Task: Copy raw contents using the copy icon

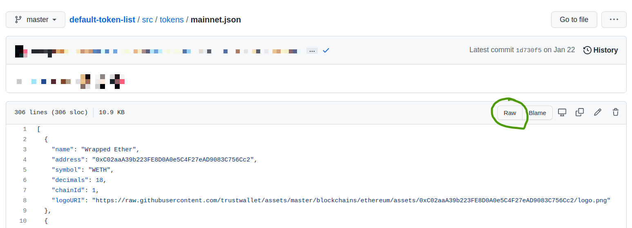Action: [579, 113]
